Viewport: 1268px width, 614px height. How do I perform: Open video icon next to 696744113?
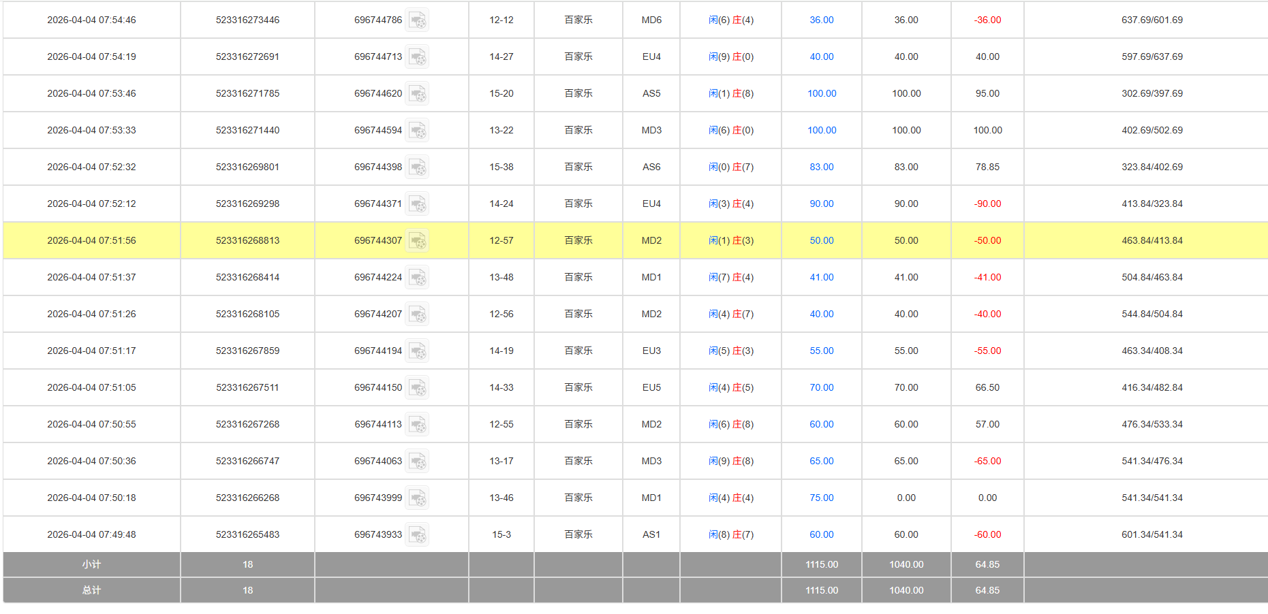[x=417, y=425]
